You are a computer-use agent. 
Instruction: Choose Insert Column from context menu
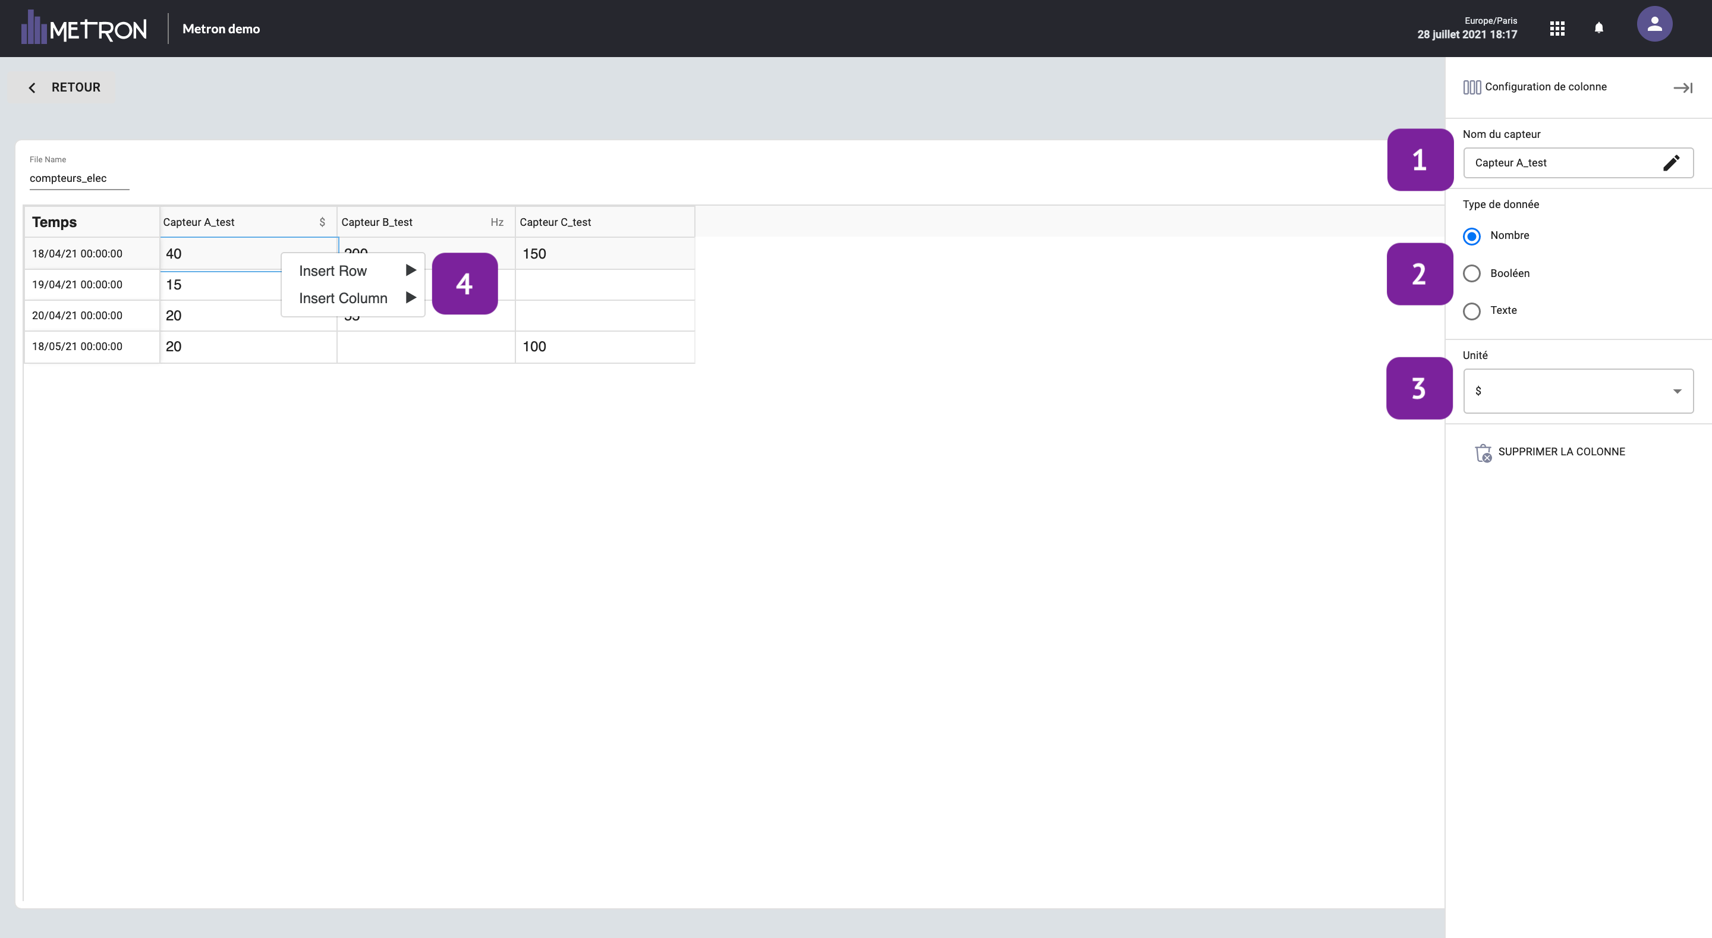tap(343, 298)
